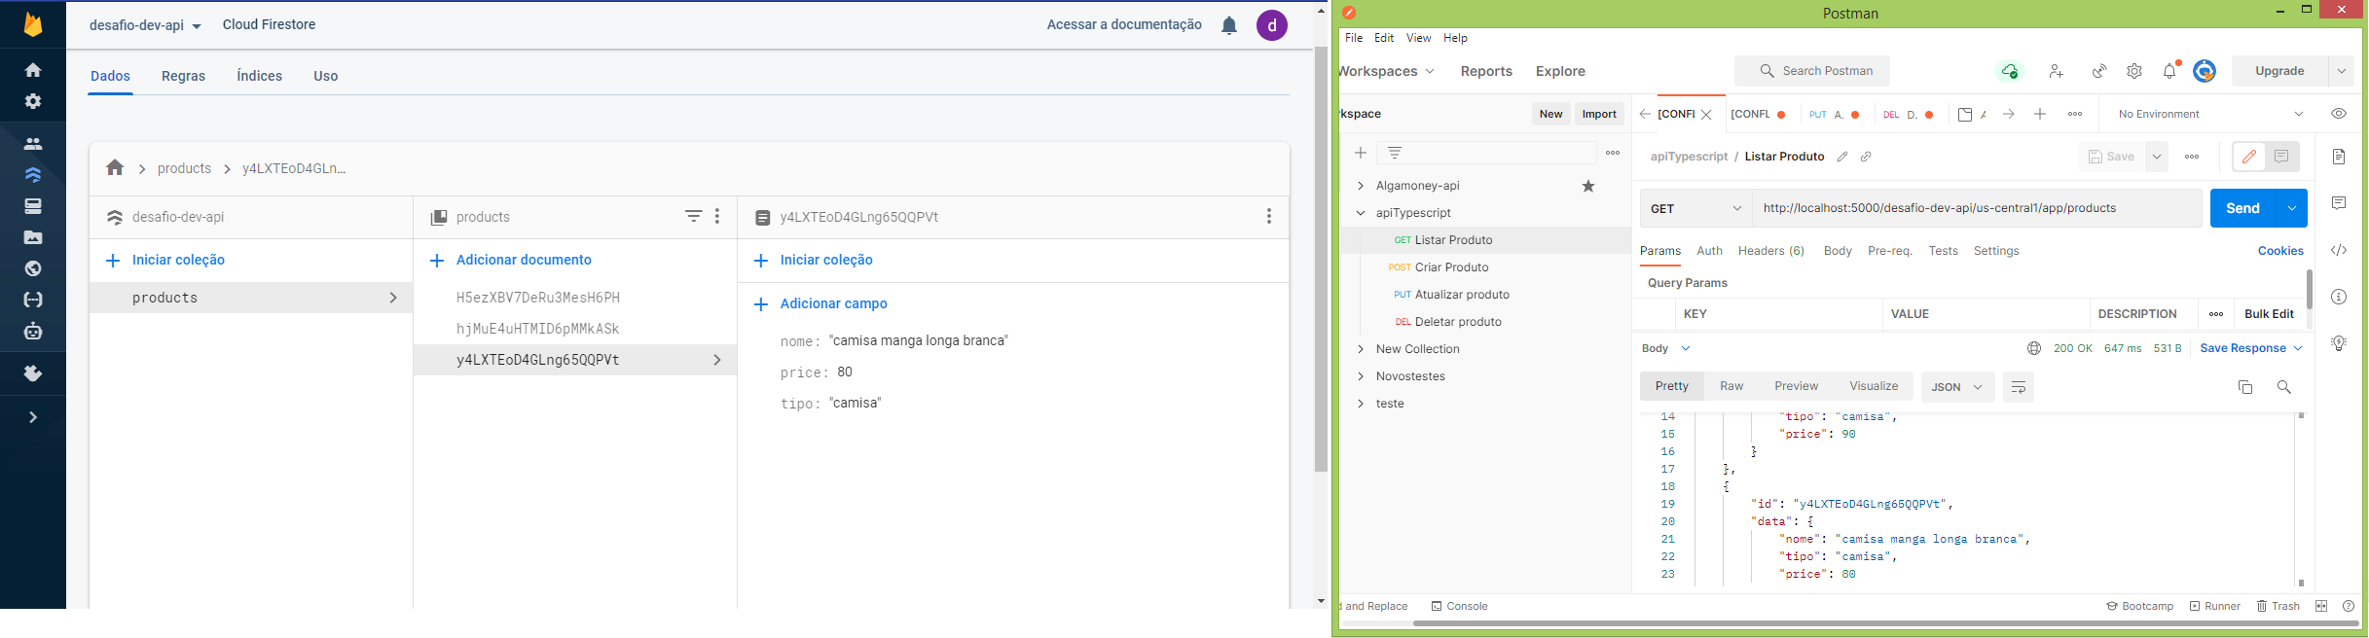Expand Algamoney-api collection

pos(1361,186)
